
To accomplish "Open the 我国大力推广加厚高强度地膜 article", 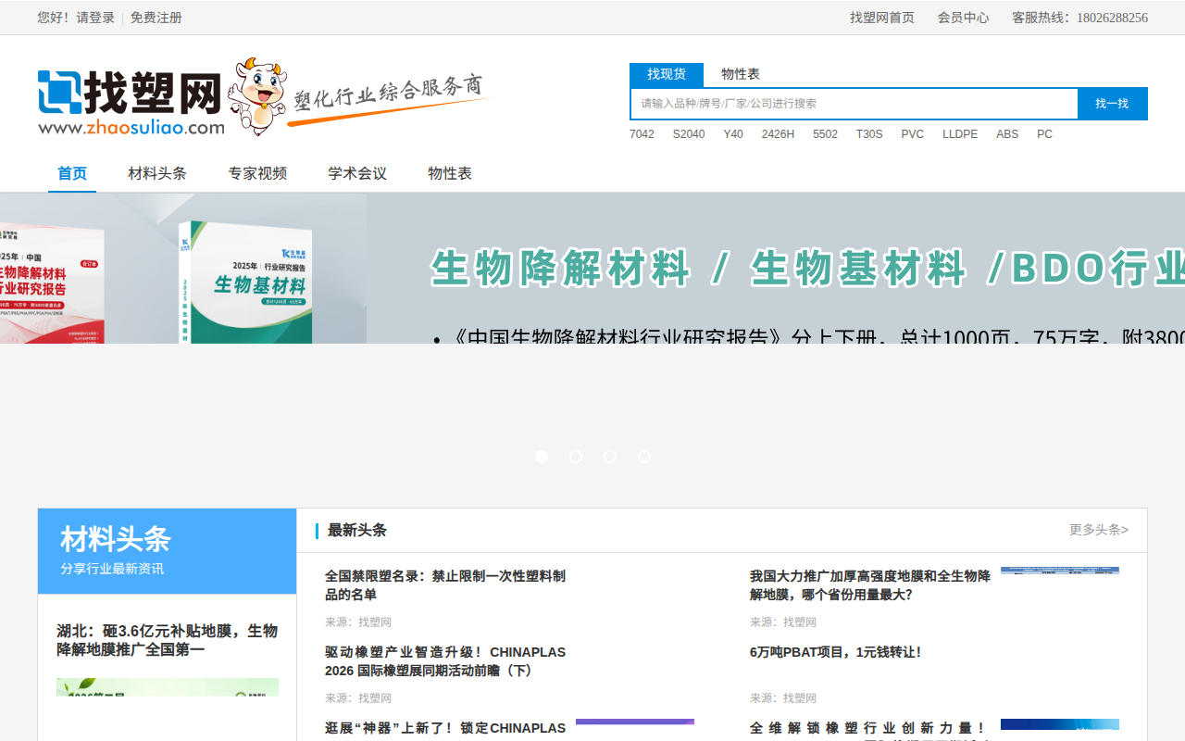I will [x=870, y=585].
